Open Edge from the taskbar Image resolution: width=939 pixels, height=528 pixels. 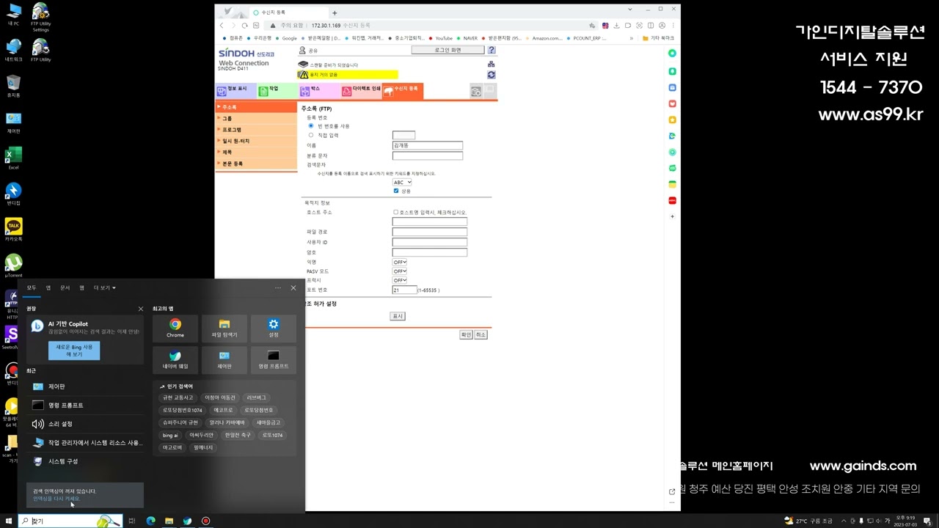tap(150, 521)
